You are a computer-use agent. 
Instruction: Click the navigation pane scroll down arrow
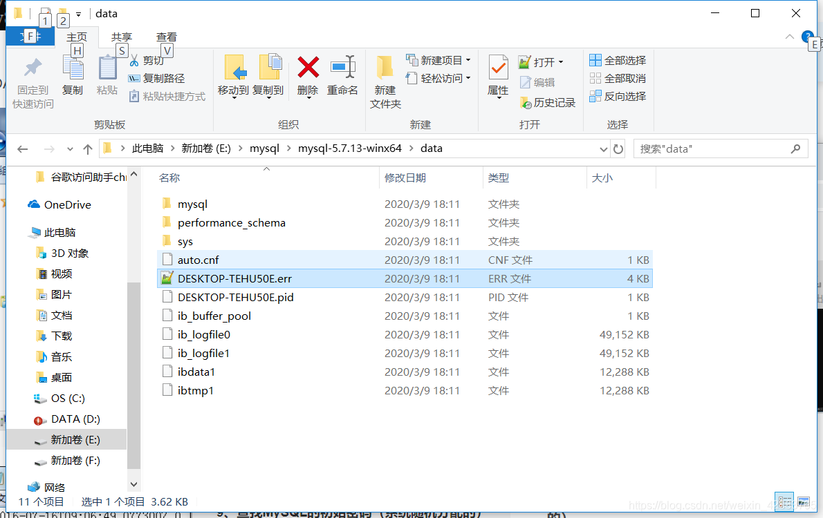[x=134, y=484]
